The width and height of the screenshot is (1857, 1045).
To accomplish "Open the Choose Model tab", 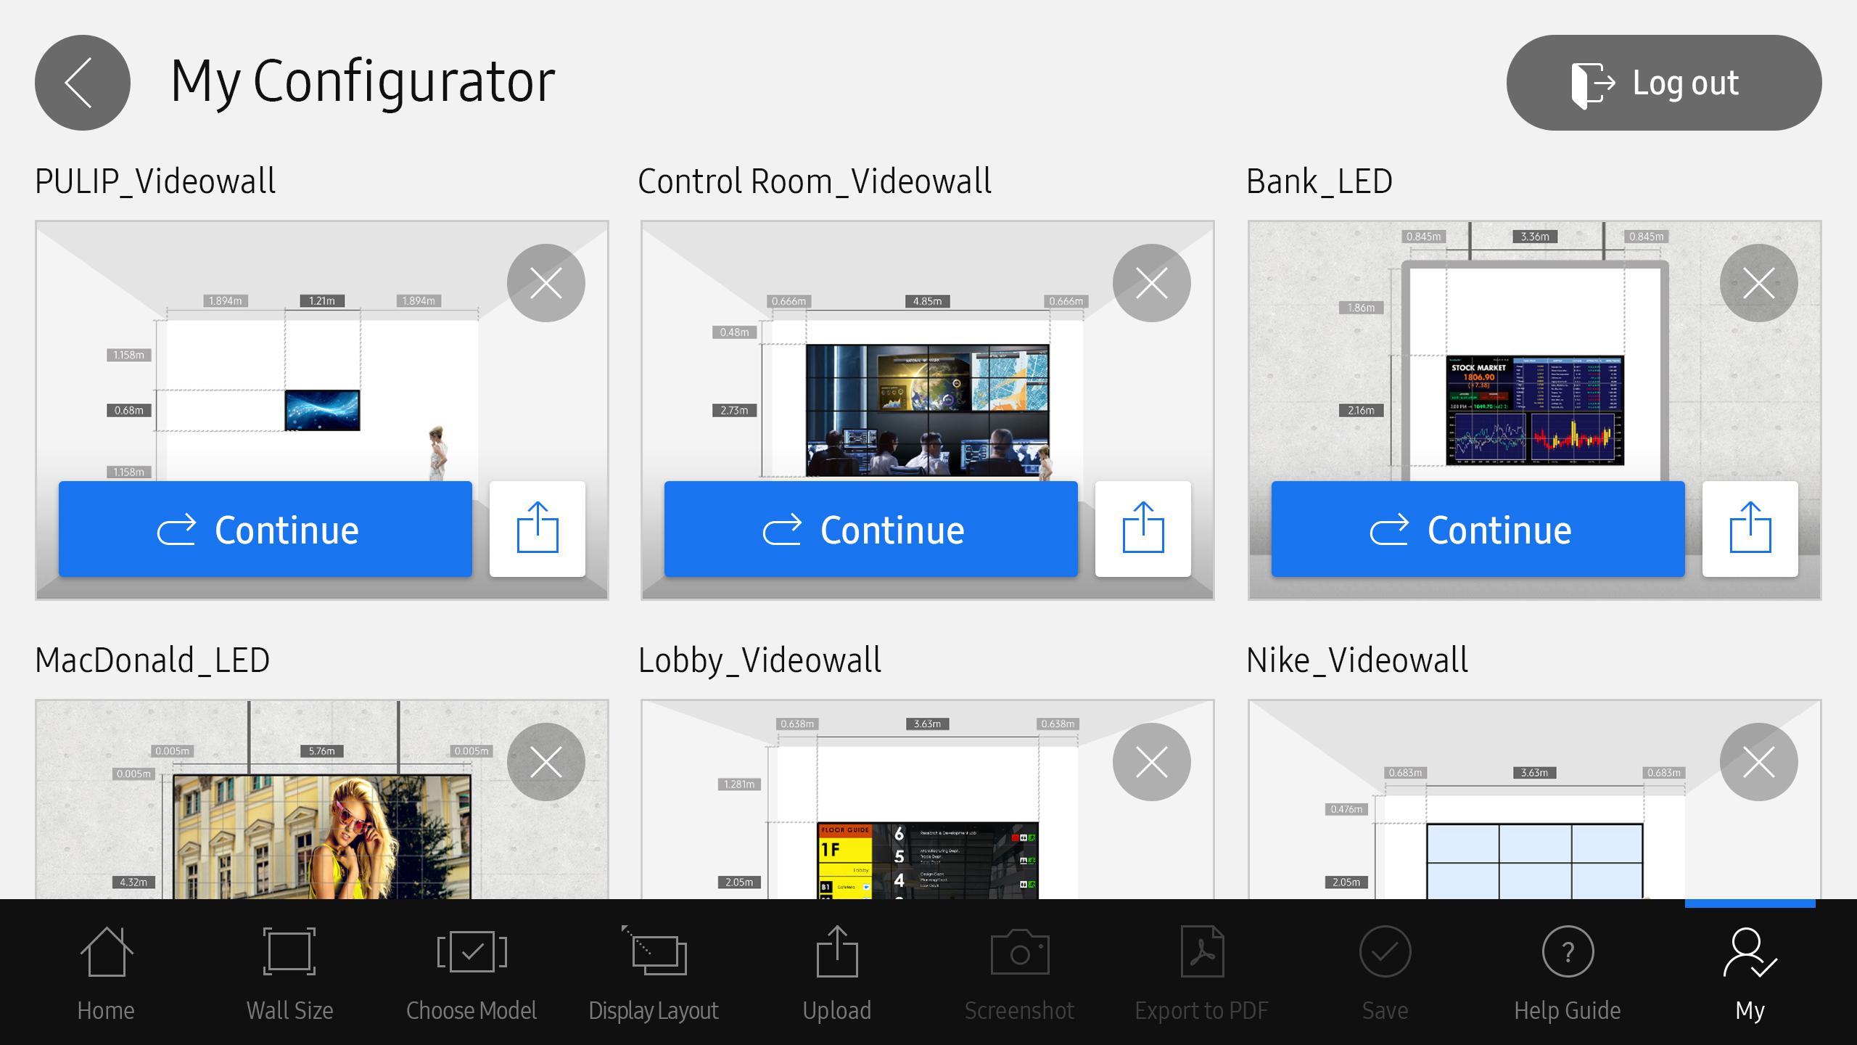I will (x=472, y=974).
